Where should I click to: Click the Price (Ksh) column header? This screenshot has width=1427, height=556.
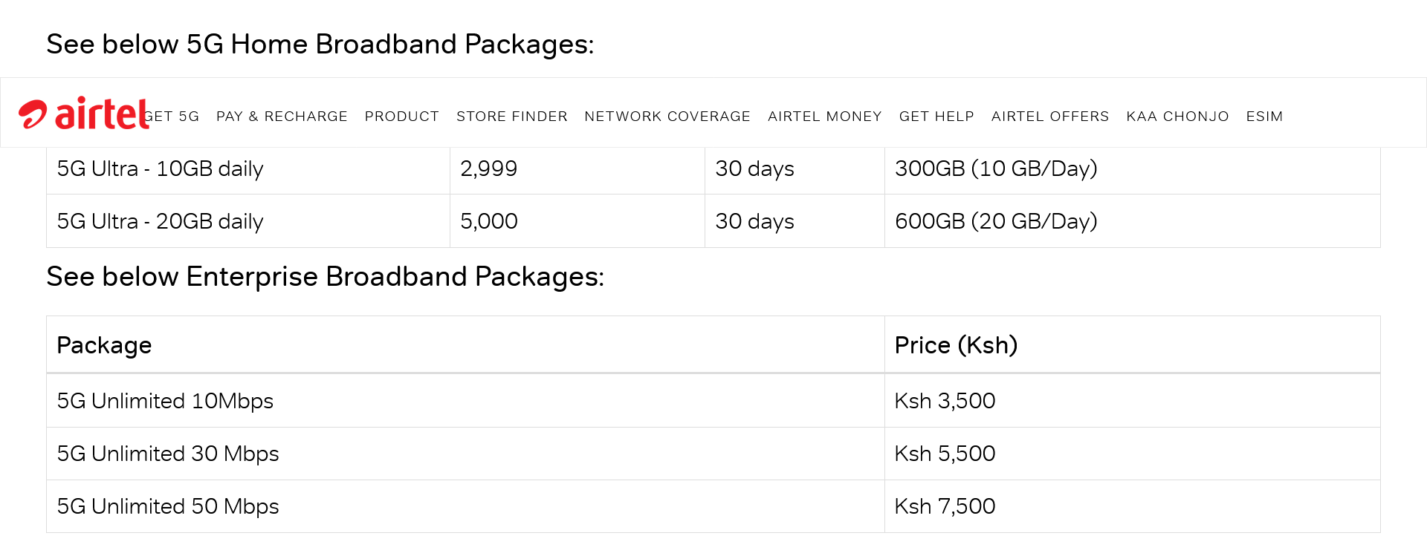[x=956, y=346]
